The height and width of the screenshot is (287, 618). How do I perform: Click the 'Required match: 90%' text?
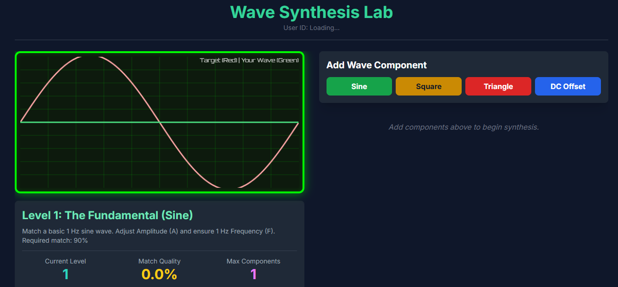[x=55, y=240]
